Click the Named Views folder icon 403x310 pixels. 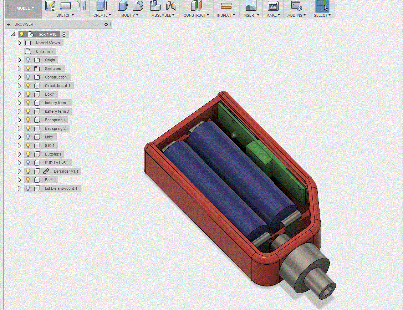28,43
